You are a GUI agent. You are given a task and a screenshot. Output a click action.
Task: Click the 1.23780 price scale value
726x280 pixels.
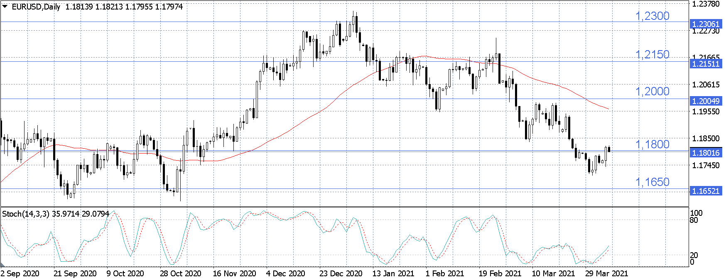706,4
